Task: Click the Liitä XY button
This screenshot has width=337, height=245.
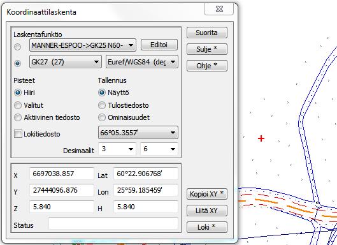Action: coord(207,211)
